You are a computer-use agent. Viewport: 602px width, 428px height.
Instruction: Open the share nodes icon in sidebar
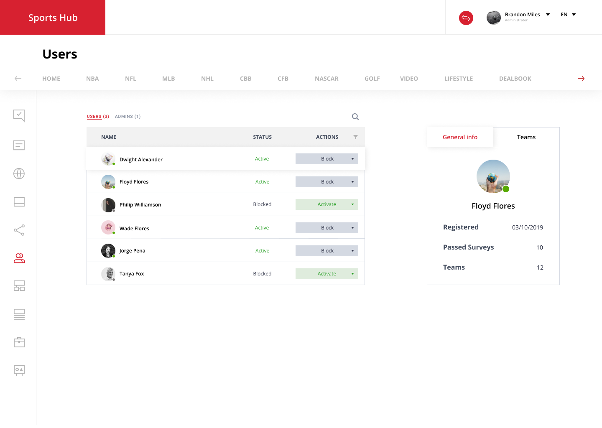point(19,230)
